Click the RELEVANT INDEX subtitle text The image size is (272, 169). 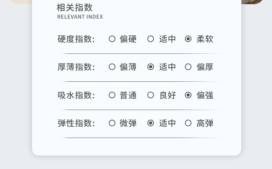tap(80, 17)
